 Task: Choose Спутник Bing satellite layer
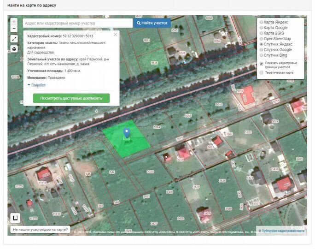[x=262, y=55]
